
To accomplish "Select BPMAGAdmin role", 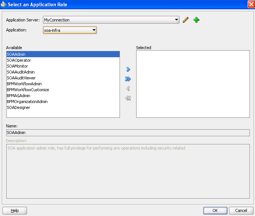I will click(x=63, y=96).
